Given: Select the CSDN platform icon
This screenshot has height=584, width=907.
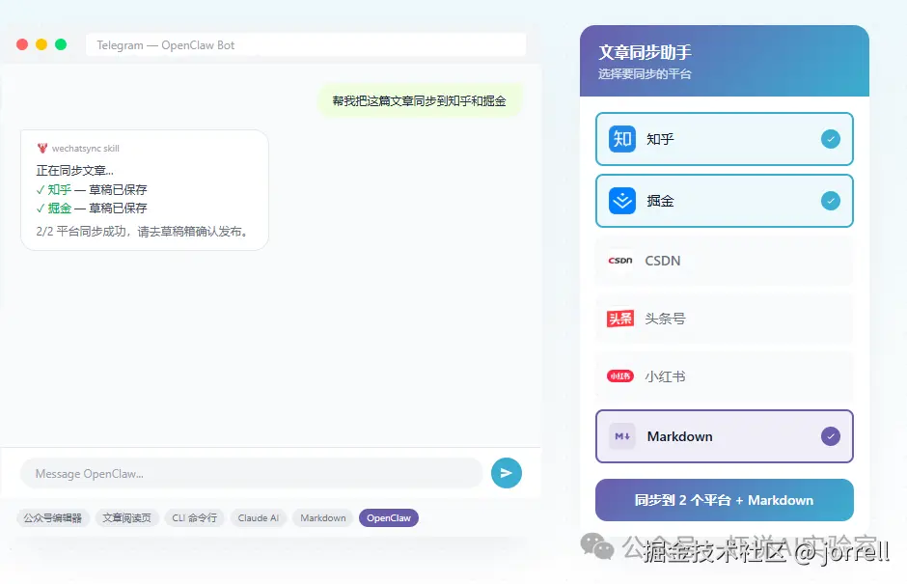Looking at the screenshot, I should click(620, 260).
